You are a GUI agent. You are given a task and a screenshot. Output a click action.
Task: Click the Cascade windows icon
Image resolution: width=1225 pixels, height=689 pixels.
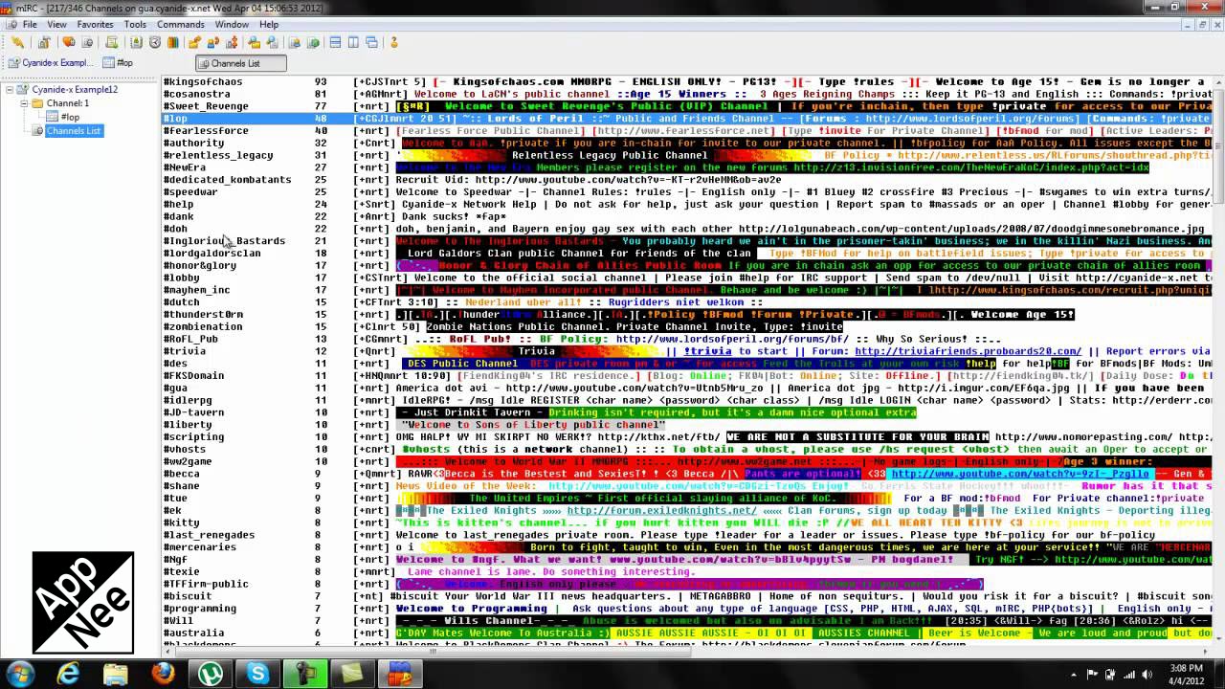tap(371, 42)
